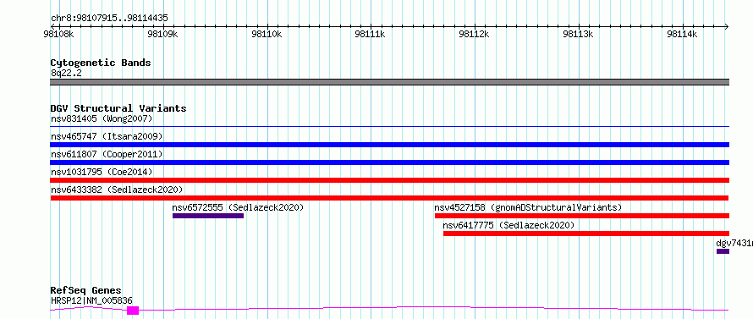Click the nsv465747 (Itsara2009) label
The image size is (753, 319).
click(x=107, y=136)
